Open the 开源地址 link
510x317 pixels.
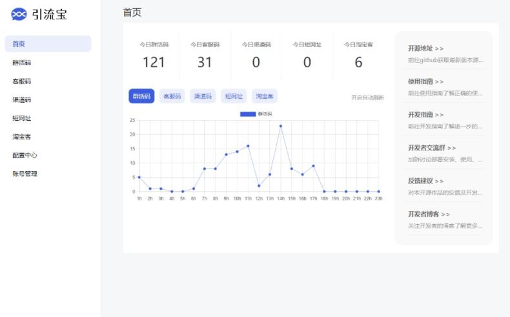pyautogui.click(x=426, y=48)
